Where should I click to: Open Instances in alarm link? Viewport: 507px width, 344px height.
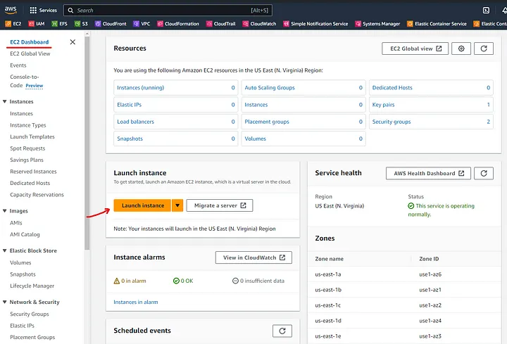pos(136,302)
